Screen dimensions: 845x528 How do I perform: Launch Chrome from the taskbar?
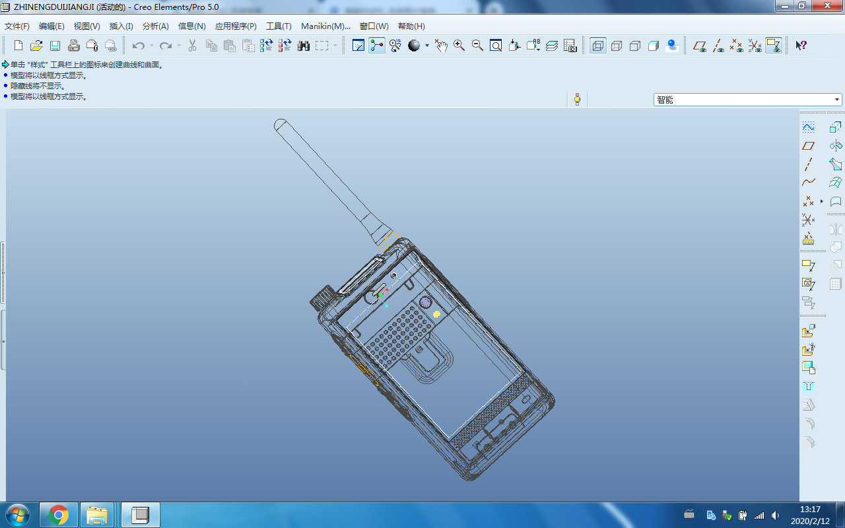59,515
